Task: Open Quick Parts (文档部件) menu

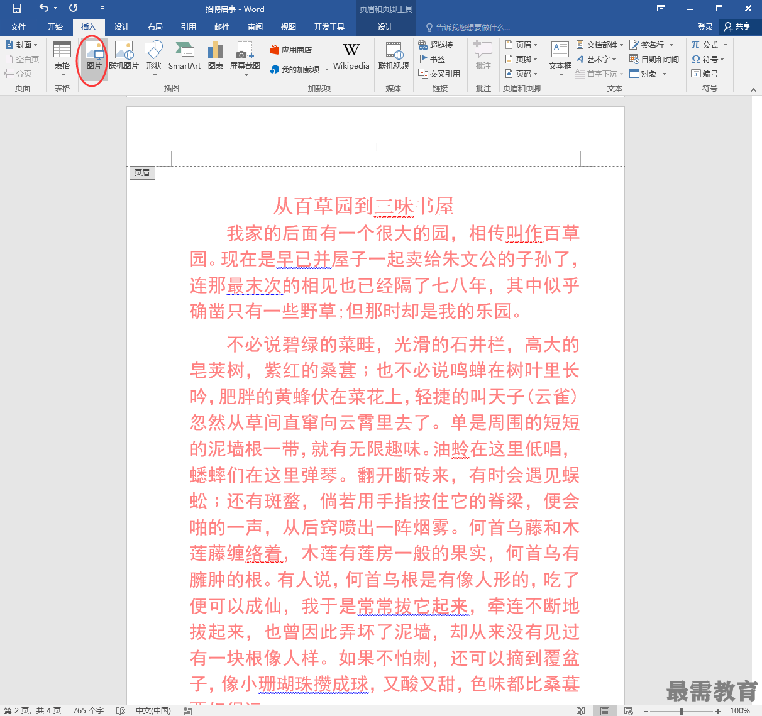Action: coord(600,45)
